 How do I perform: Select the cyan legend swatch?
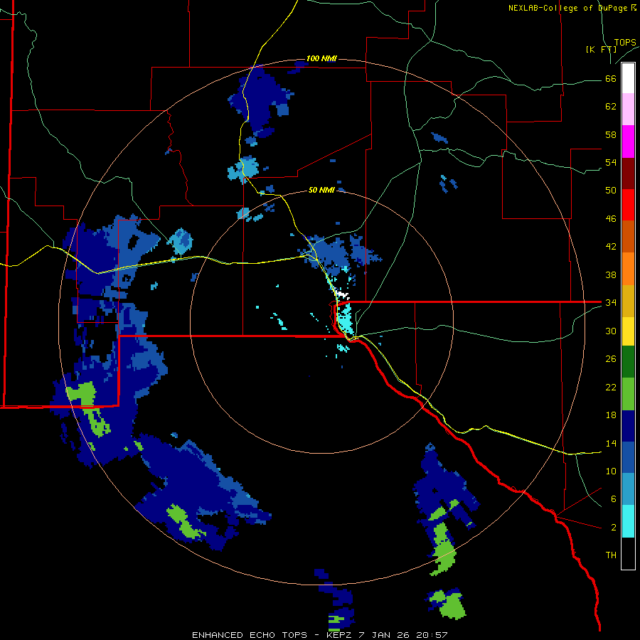click(628, 521)
